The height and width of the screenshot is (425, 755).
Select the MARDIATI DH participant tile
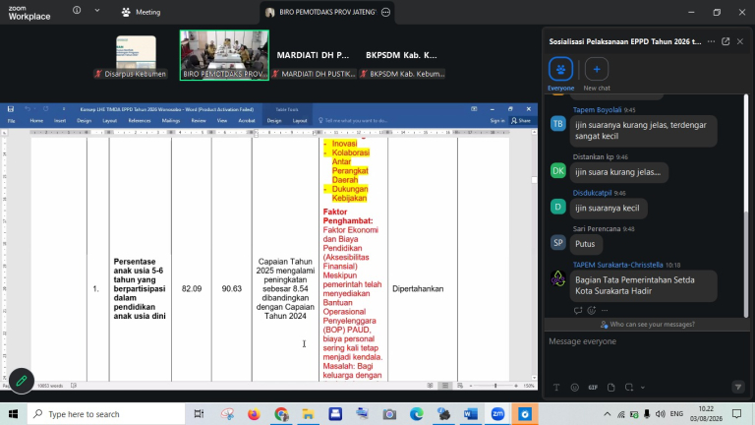click(313, 55)
